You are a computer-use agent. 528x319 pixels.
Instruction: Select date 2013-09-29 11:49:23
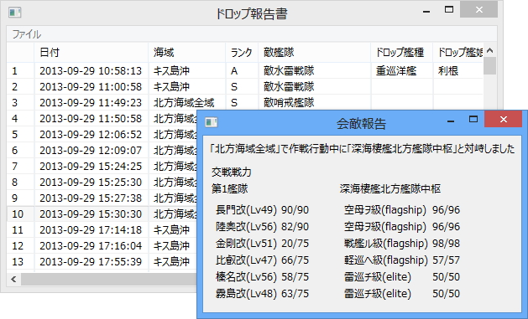click(91, 103)
